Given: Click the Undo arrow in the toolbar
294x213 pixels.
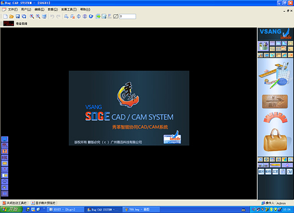Looking at the screenshot, I should [x=52, y=16].
